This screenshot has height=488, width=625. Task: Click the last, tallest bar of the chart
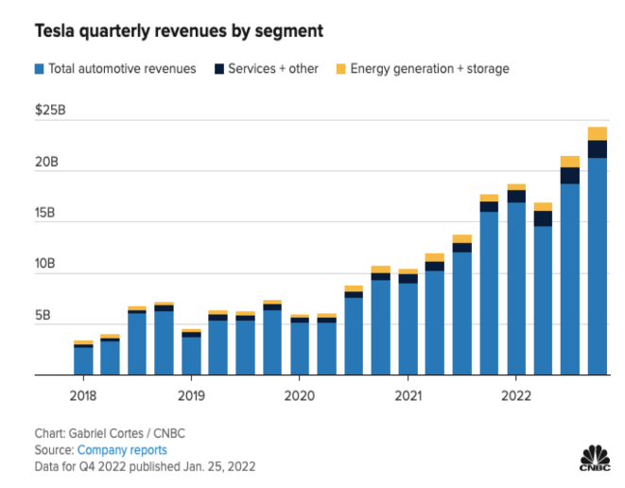pos(597,251)
